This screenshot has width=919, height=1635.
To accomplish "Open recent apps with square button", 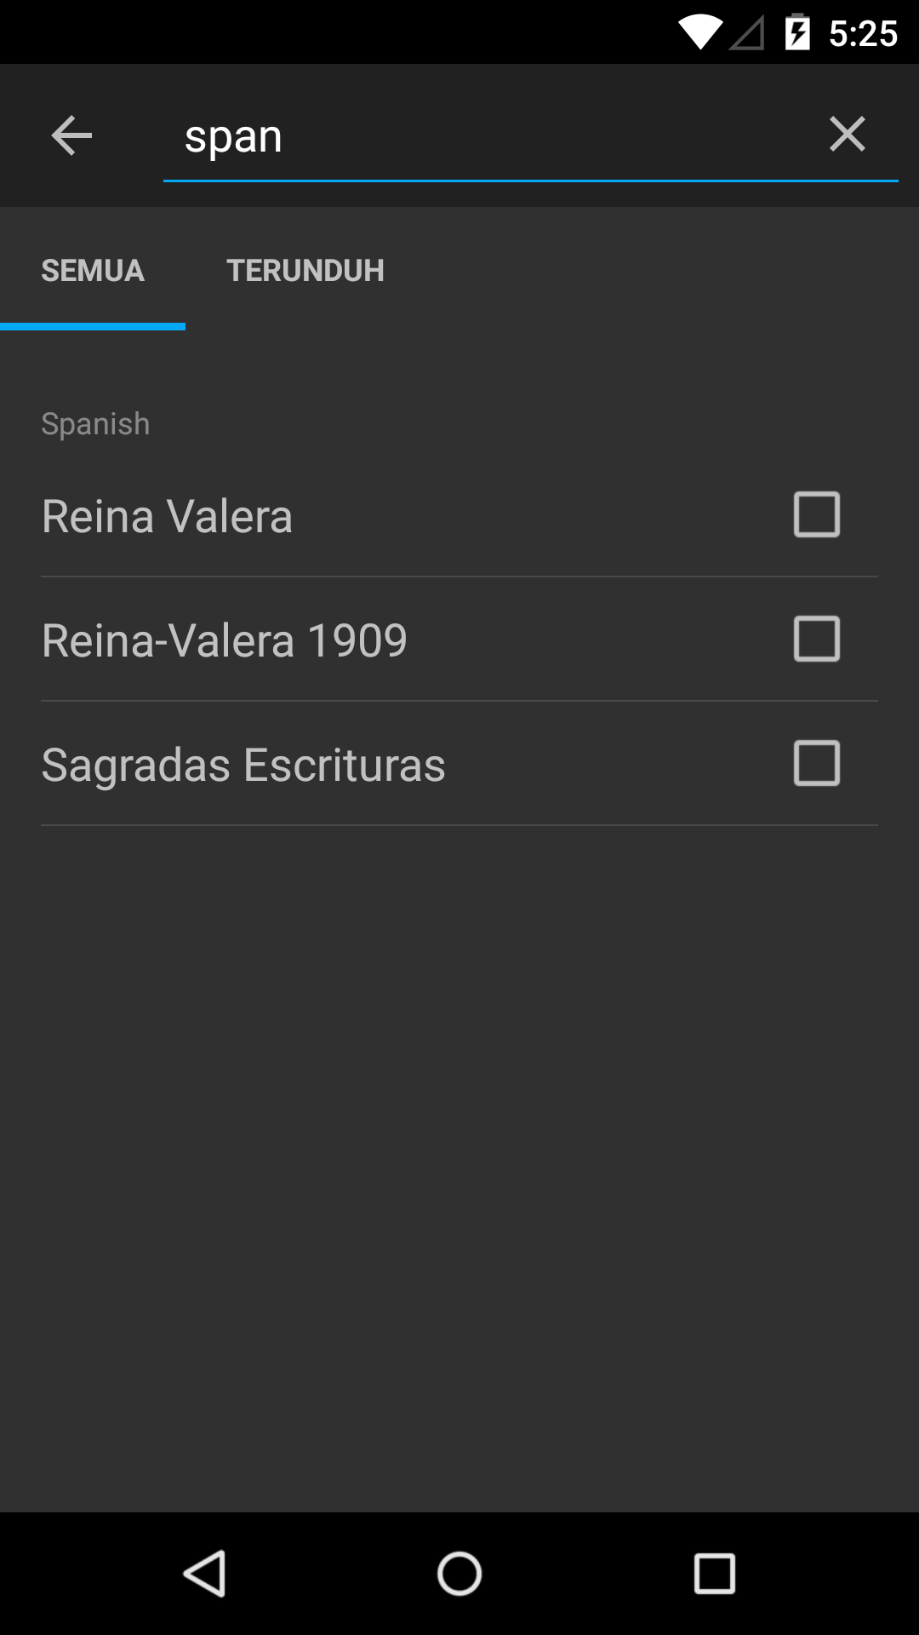I will click(714, 1573).
